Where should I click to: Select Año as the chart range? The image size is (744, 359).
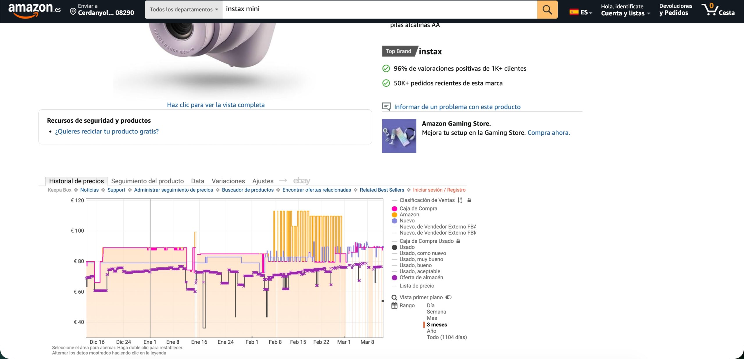point(431,331)
